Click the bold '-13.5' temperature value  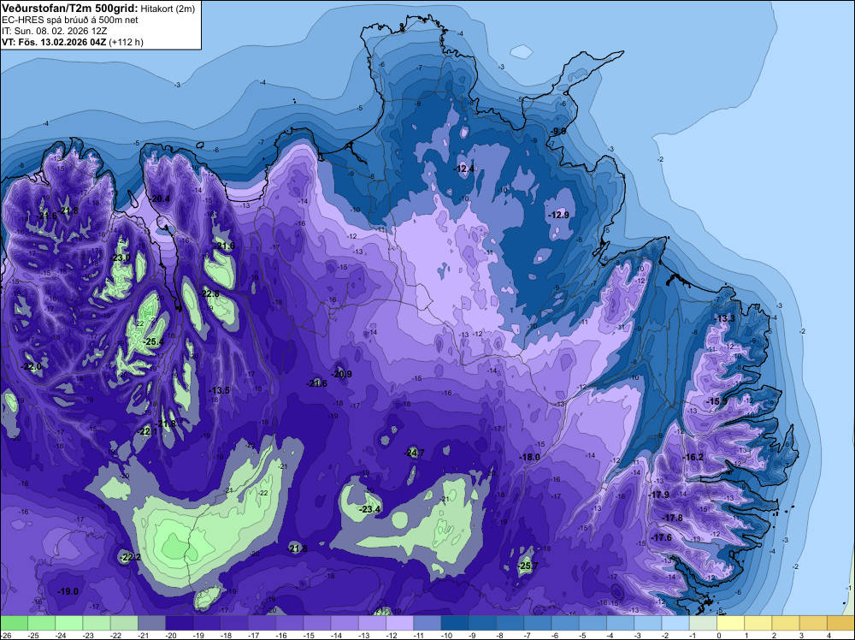[220, 390]
